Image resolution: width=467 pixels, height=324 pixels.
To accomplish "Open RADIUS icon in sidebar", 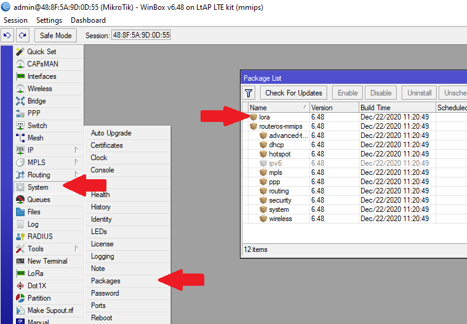I will click(20, 237).
